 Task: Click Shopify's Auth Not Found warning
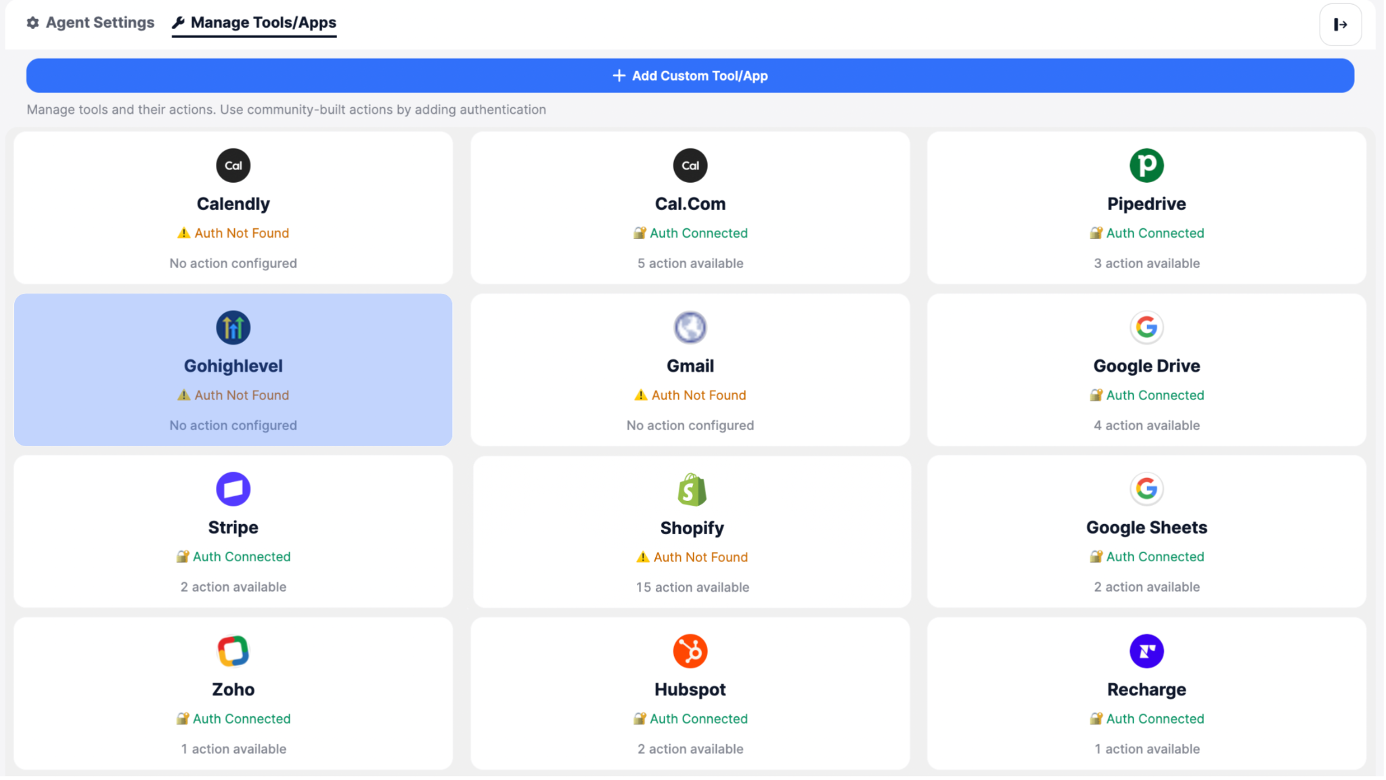coord(692,557)
